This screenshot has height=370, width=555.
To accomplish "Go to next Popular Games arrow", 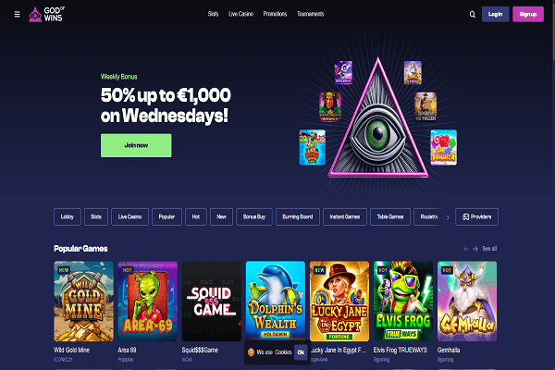I will click(475, 249).
